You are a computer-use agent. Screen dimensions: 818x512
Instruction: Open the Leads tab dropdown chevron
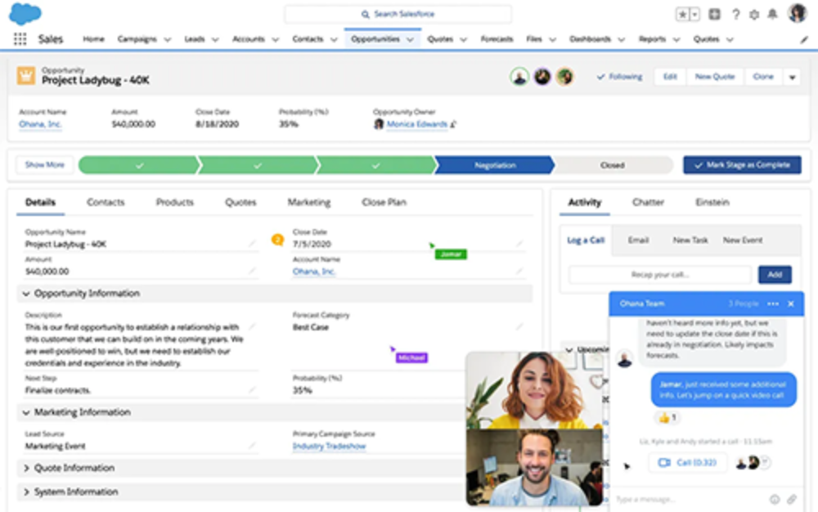215,39
